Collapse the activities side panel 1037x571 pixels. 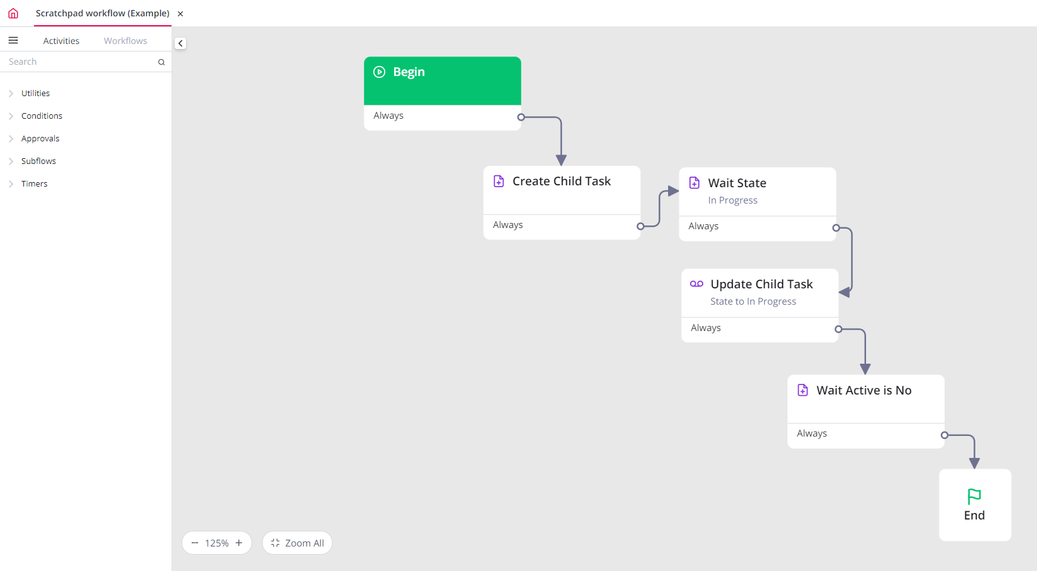pos(180,43)
